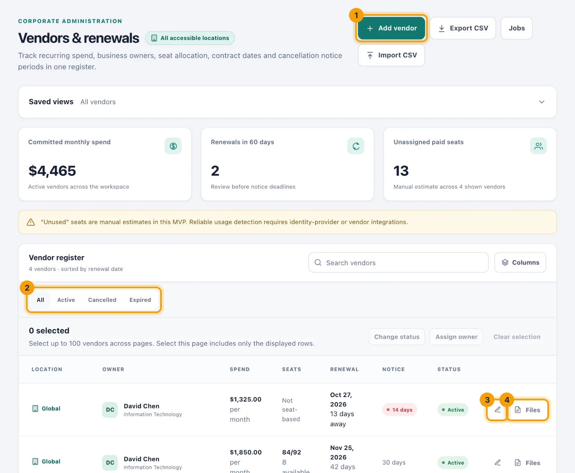575x473 pixels.
Task: Click the warning triangle icon in the unused seats notice
Action: tap(31, 222)
